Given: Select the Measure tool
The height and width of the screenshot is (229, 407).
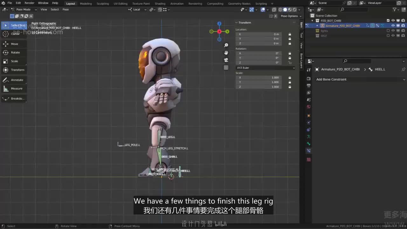Looking at the screenshot, I should click(x=14, y=88).
